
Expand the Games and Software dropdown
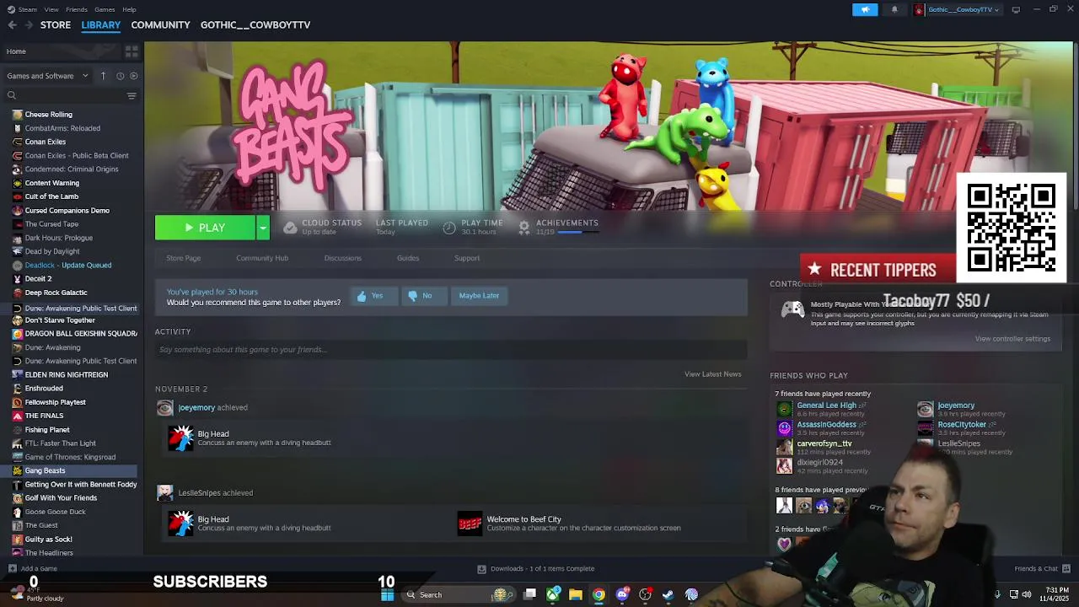48,76
